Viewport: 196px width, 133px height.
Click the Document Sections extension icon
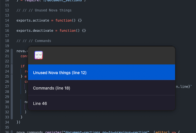[x=39, y=55]
